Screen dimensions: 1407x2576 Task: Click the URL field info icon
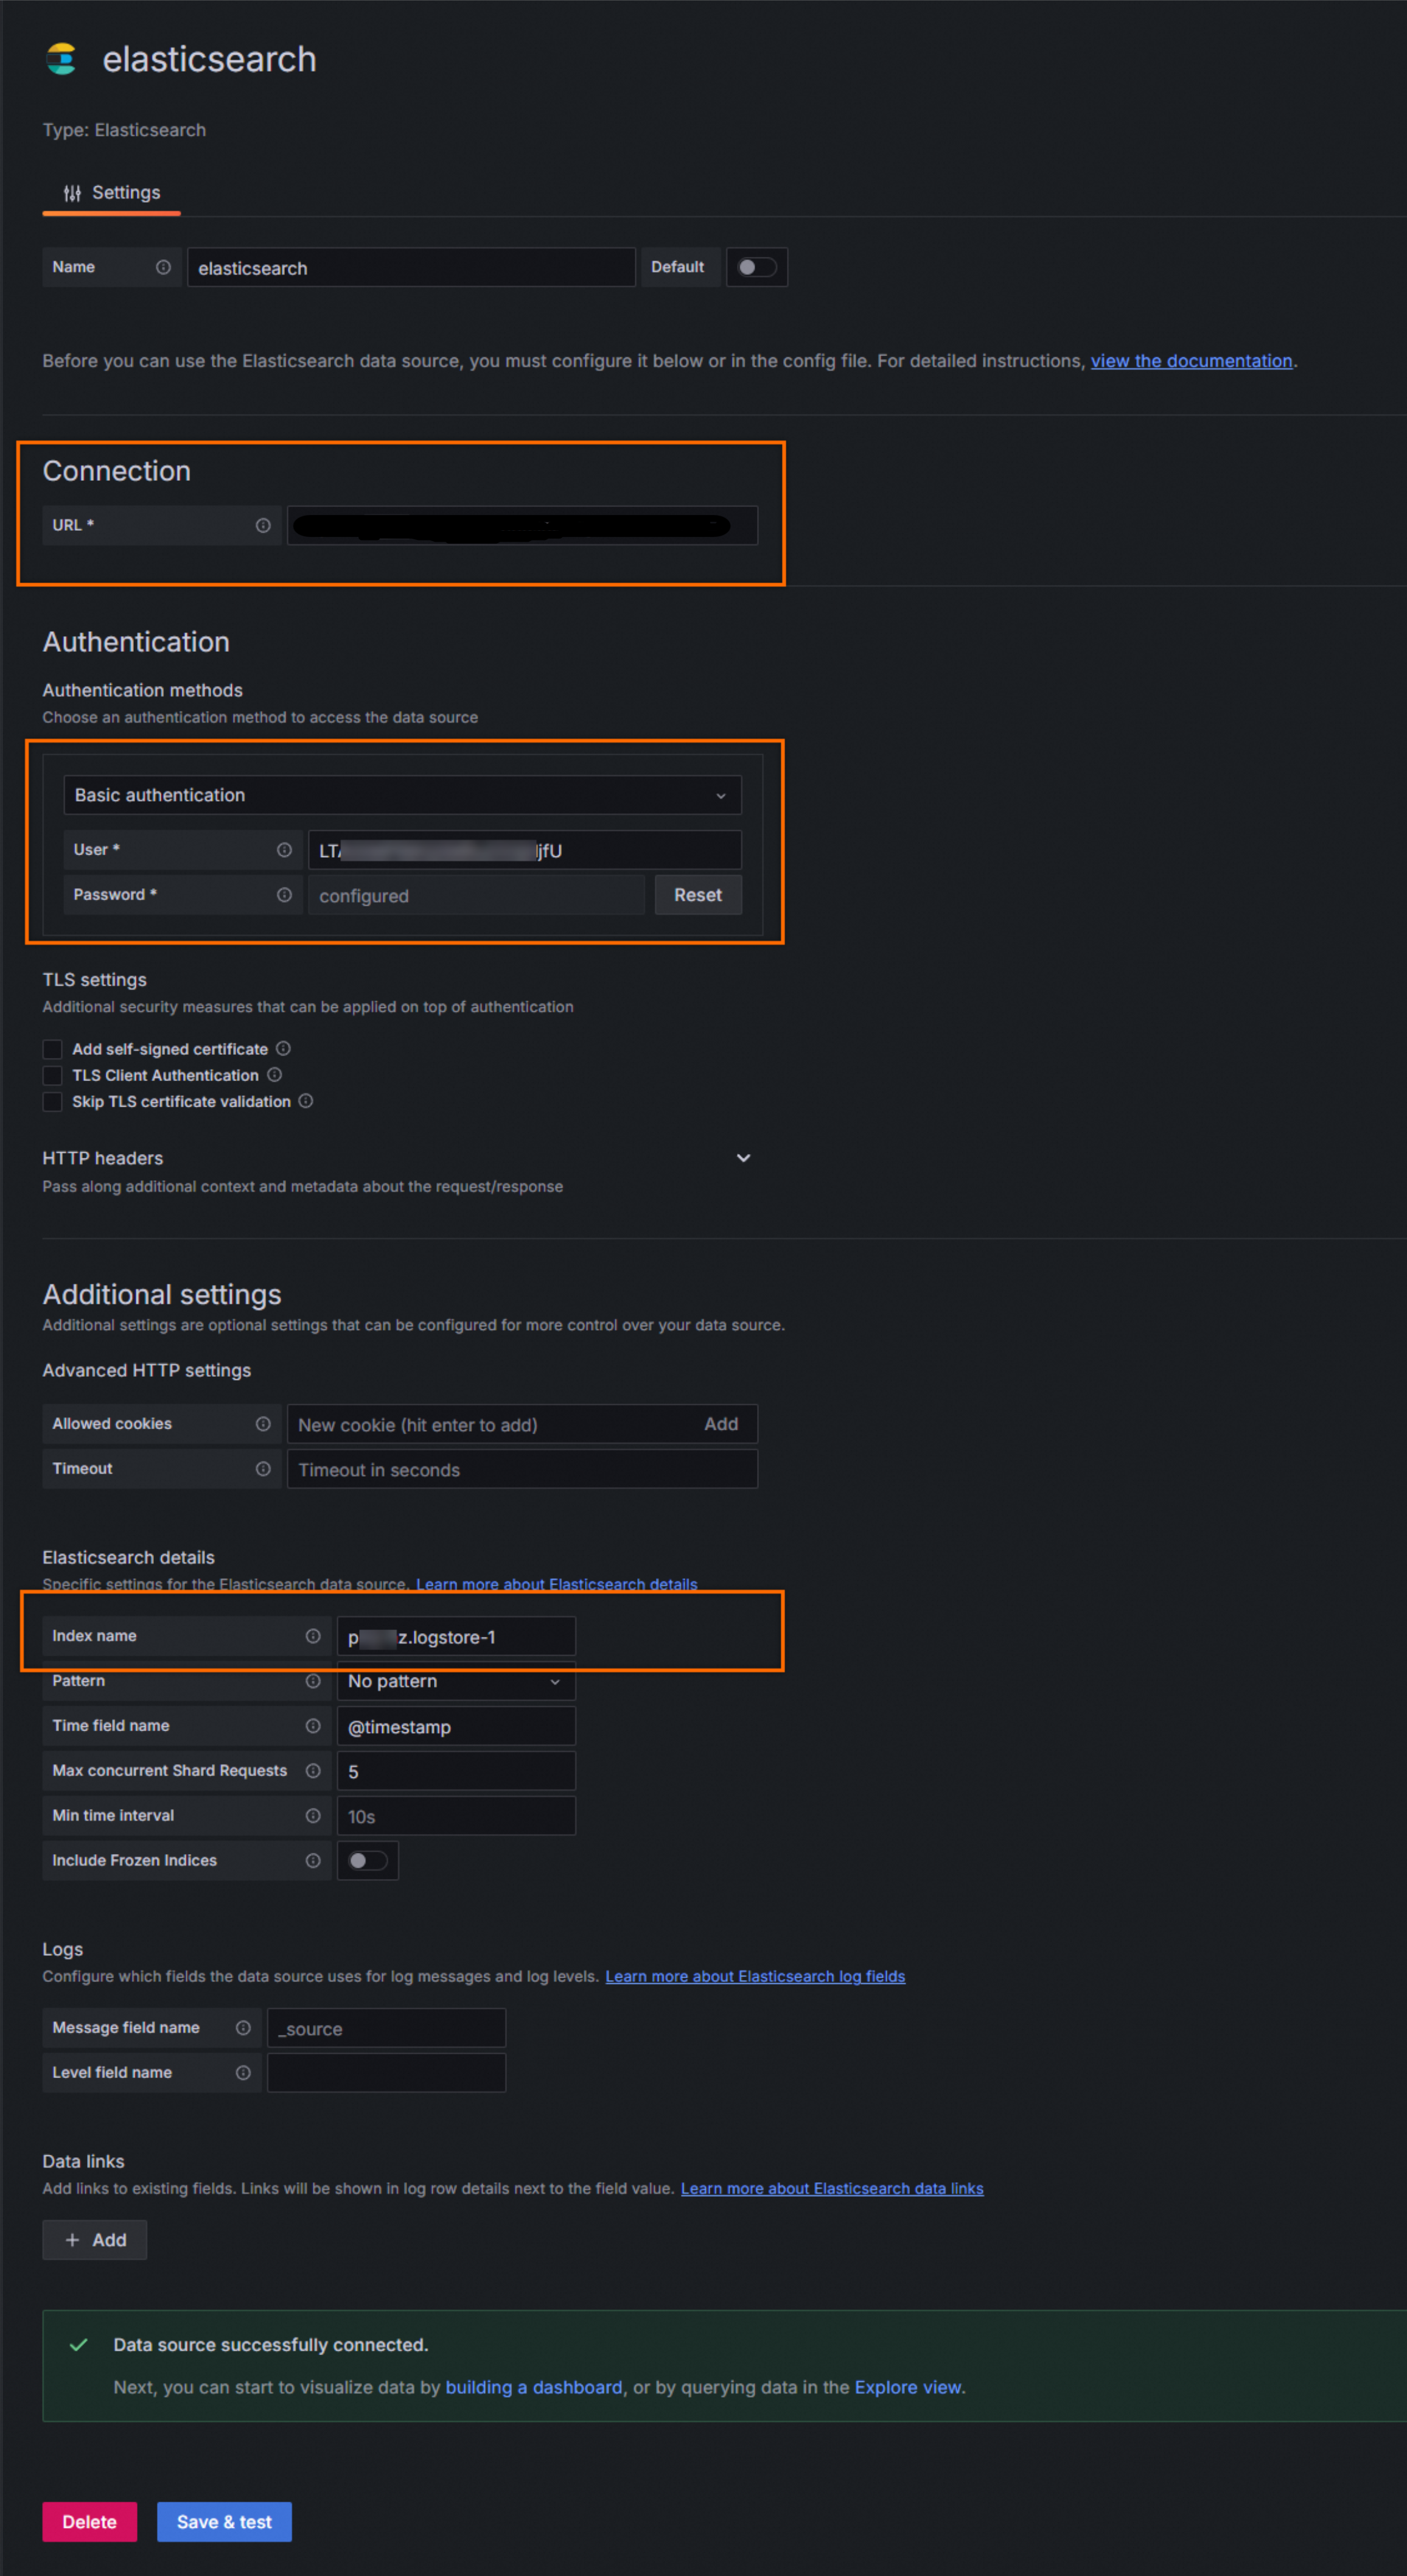click(263, 525)
